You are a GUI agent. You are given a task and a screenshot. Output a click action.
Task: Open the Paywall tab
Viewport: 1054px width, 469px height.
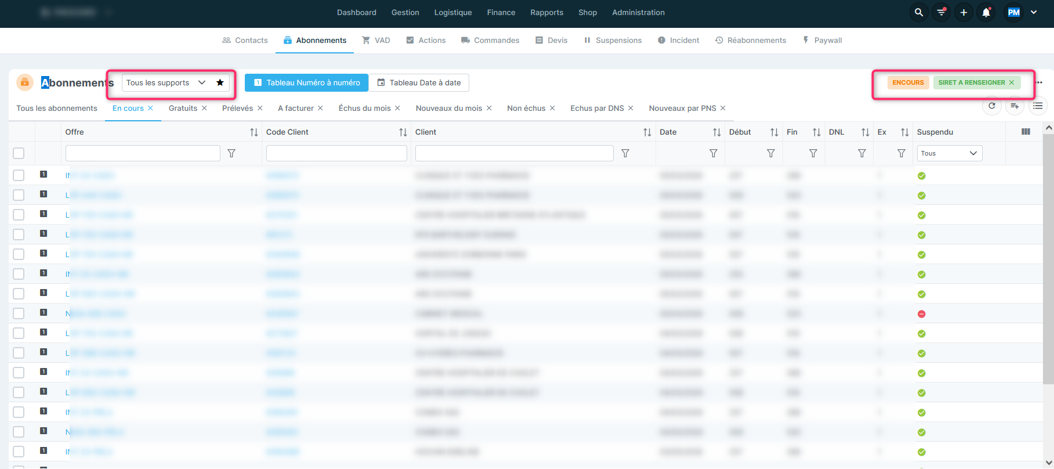(822, 40)
